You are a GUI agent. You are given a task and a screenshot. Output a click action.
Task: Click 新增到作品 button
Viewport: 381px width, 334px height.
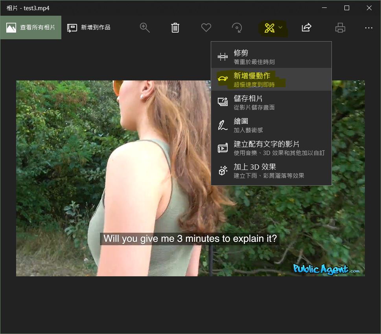89,27
